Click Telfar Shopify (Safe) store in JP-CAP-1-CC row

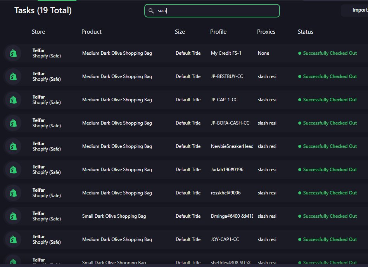[x=47, y=100]
